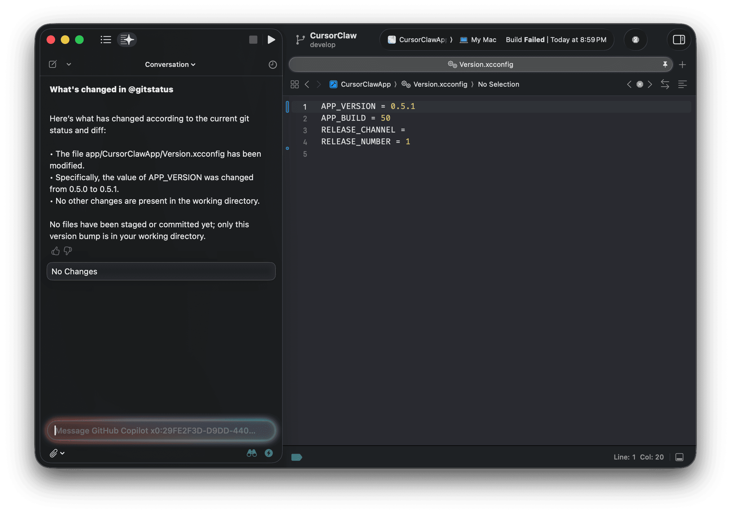Click CursorClawApp breadcrumb in jump bar
This screenshot has height=514, width=731.
(365, 84)
